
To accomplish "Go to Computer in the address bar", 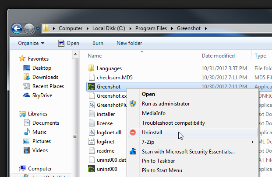I will (71, 28).
